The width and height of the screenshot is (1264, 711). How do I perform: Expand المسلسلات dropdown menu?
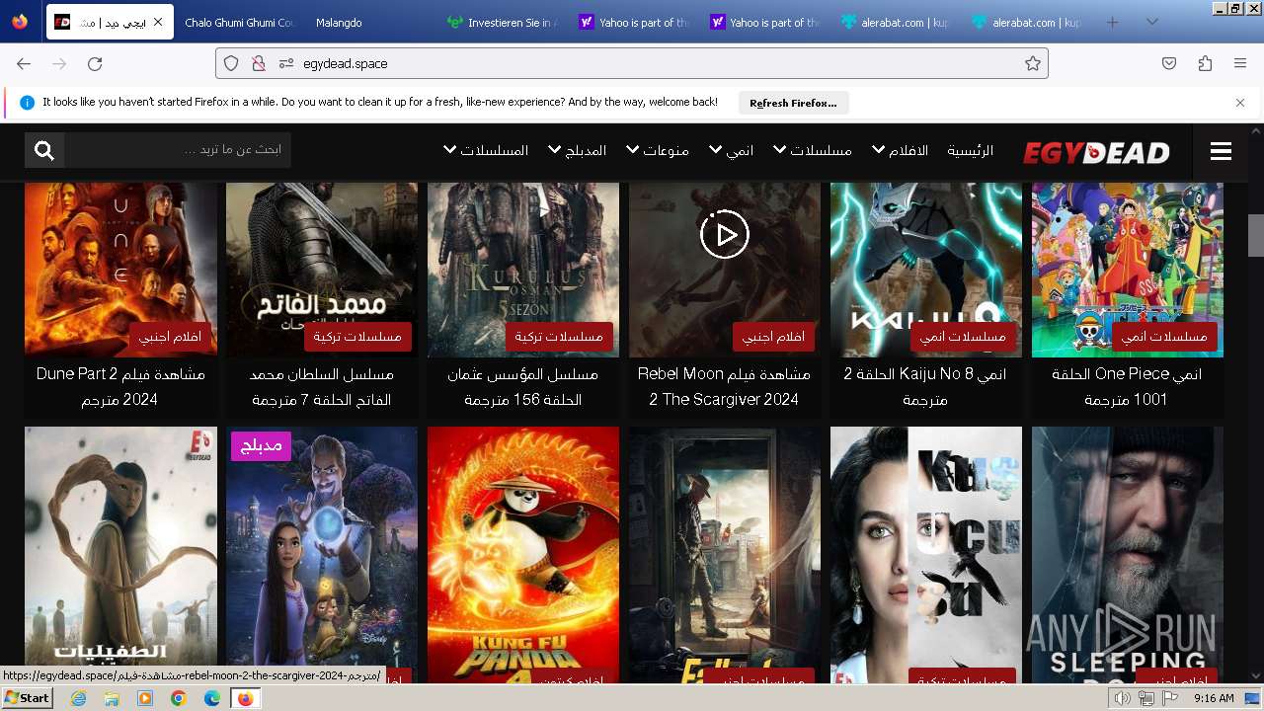coord(486,150)
